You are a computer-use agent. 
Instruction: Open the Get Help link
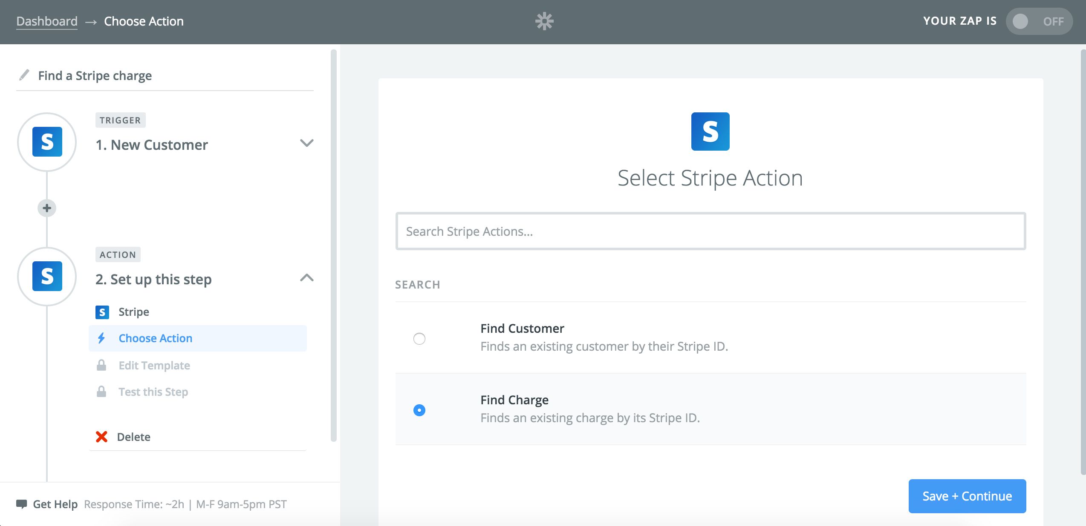pyautogui.click(x=55, y=504)
